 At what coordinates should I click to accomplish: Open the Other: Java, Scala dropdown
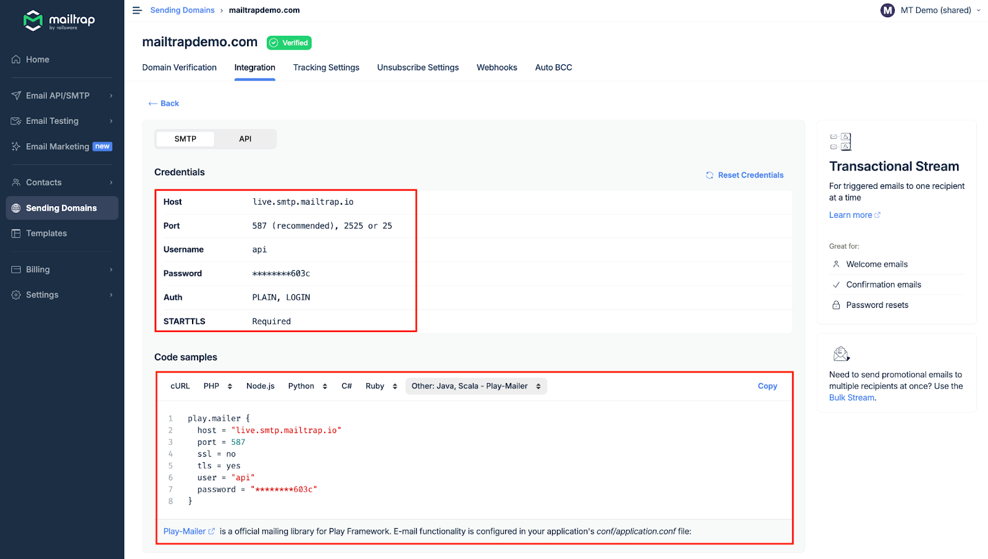(476, 386)
